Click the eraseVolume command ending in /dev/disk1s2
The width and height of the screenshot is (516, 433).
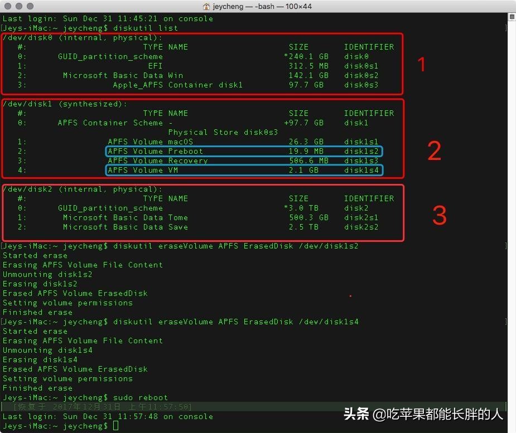pos(235,246)
